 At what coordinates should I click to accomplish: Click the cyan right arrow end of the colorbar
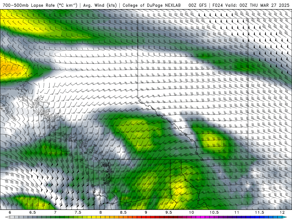[285, 217]
